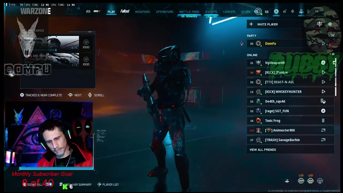The width and height of the screenshot is (343, 193).
Task: Click the NEXT challenge prompt
Action: (75, 95)
